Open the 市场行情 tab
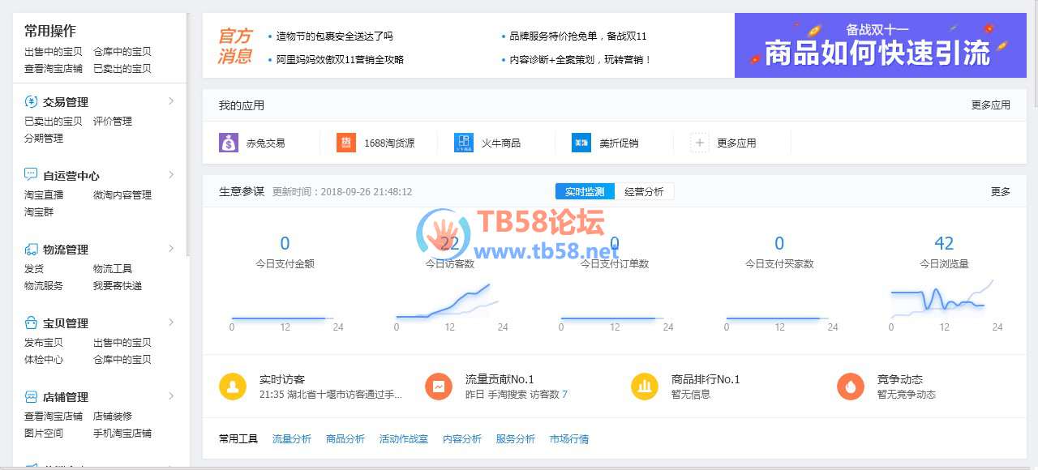The height and width of the screenshot is (470, 1038). [569, 438]
